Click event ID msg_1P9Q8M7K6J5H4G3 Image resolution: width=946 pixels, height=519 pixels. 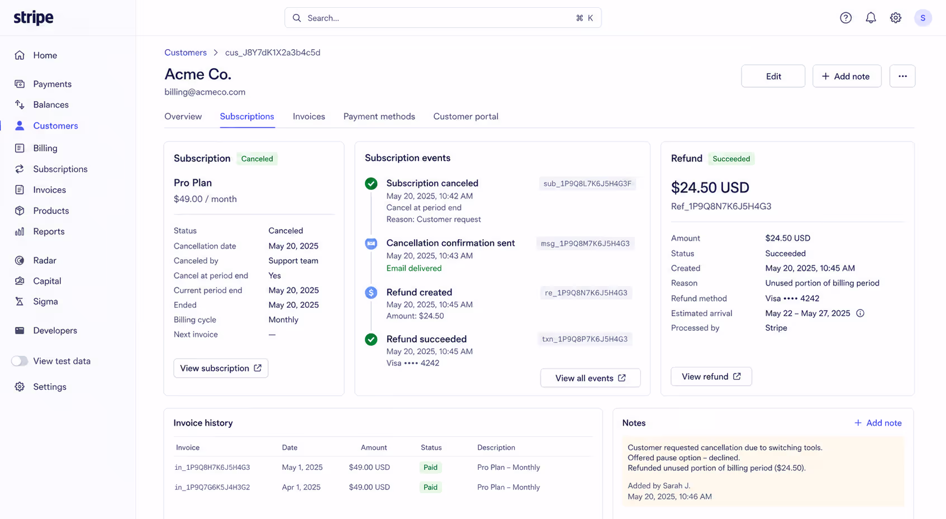(x=585, y=244)
